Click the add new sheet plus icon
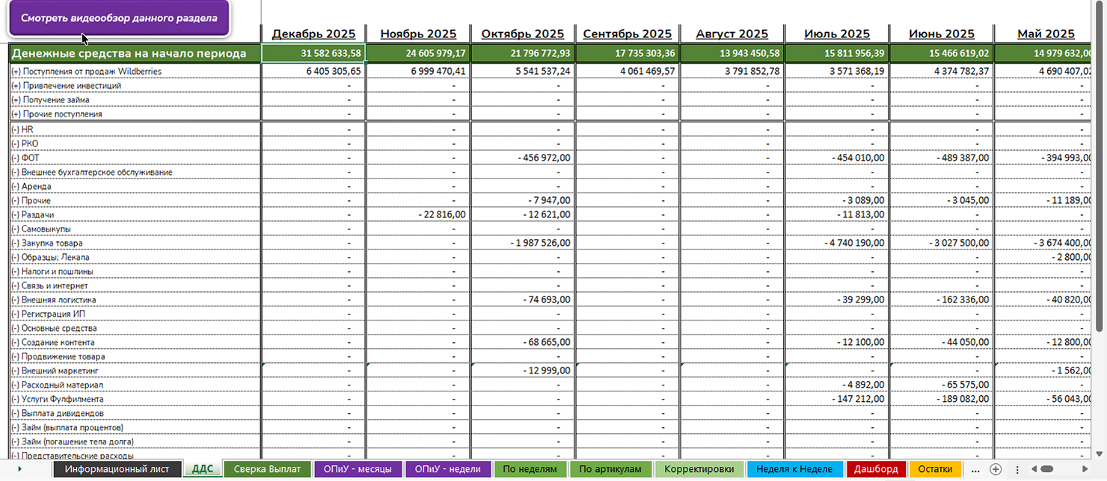The image size is (1107, 481). 996,469
